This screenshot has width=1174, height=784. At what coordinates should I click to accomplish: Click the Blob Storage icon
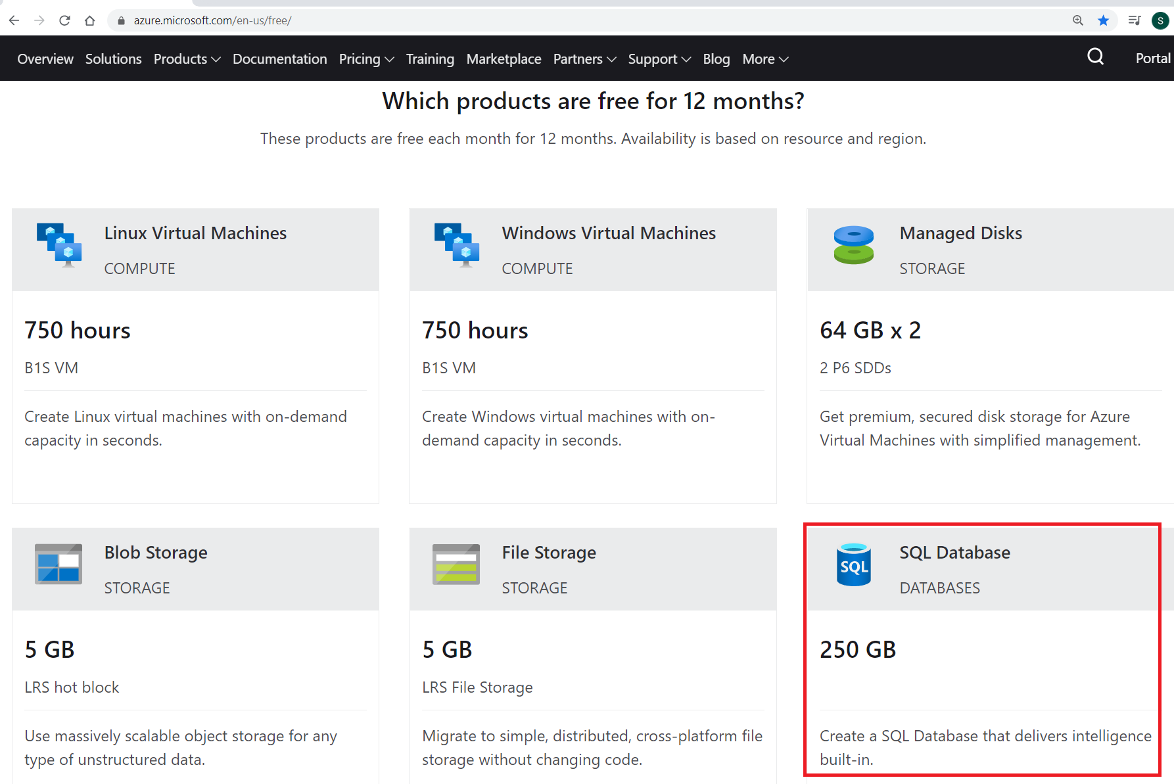(x=59, y=564)
